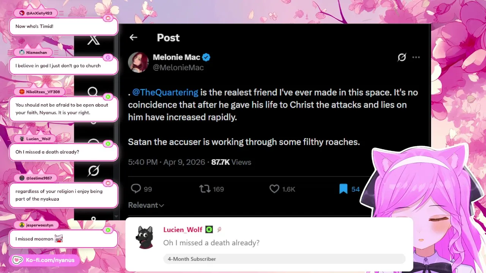Click the 87.7K Views count
The width and height of the screenshot is (486, 273).
coord(231,162)
